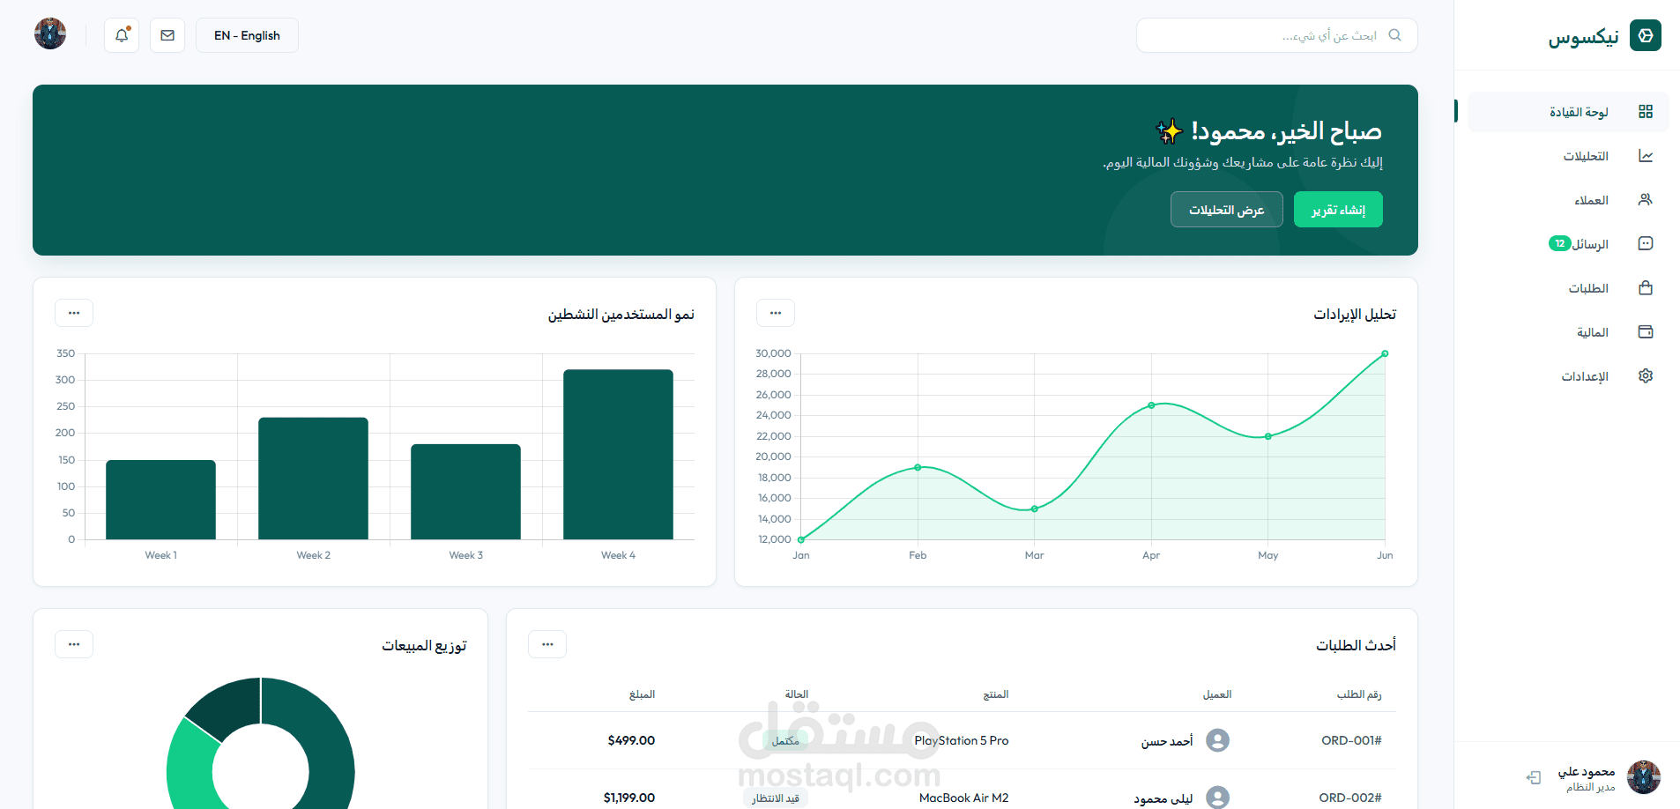The width and height of the screenshot is (1680, 809).
Task: Click customer avatar icon for أحمد حسن
Action: coord(1217,740)
